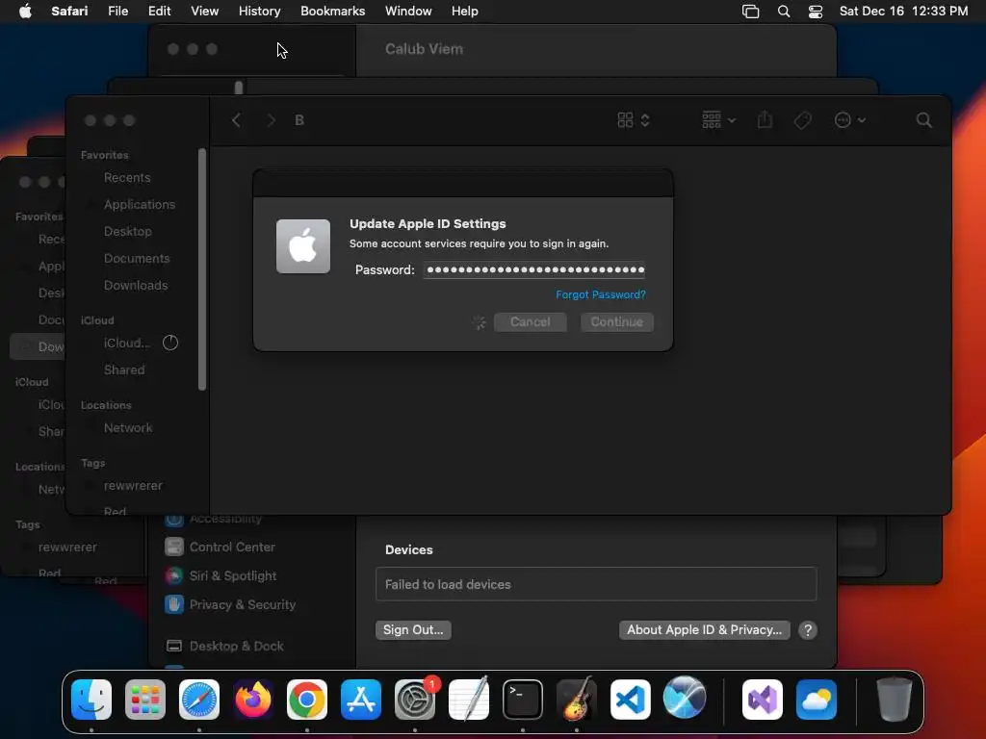Click Cancel in Apple ID dialog
The width and height of the screenshot is (986, 739).
point(531,321)
